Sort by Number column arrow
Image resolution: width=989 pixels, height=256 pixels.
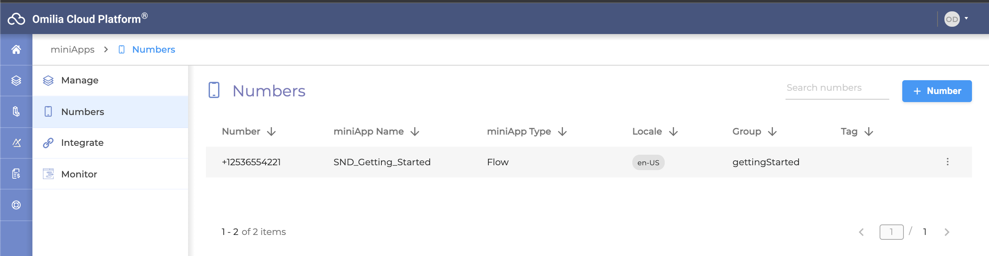[x=272, y=132]
